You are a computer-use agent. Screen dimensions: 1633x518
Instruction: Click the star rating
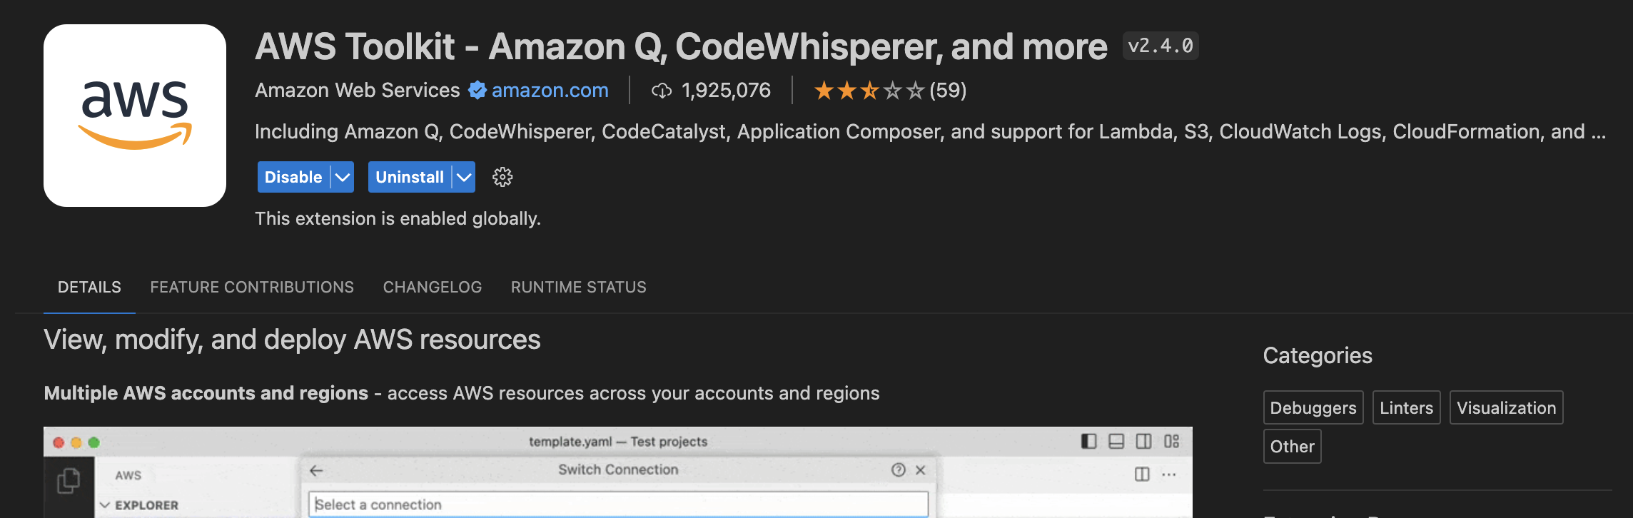pyautogui.click(x=869, y=91)
